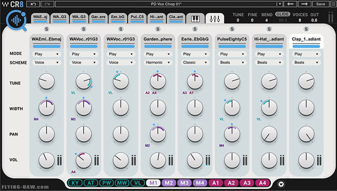The image size is (337, 191).
Task: Open the mixer sliders tab icon
Action: pyautogui.click(x=215, y=19)
